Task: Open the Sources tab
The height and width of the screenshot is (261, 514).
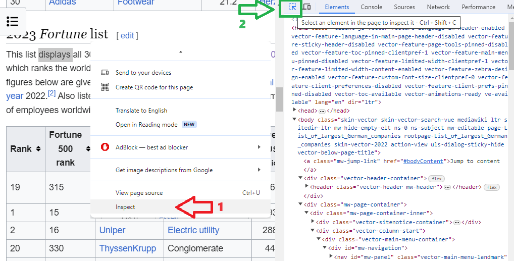Action: (x=404, y=7)
